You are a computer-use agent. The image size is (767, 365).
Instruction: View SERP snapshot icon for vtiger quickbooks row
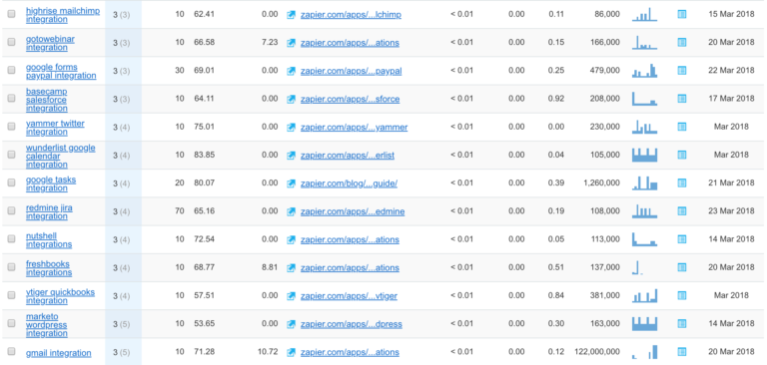point(682,295)
